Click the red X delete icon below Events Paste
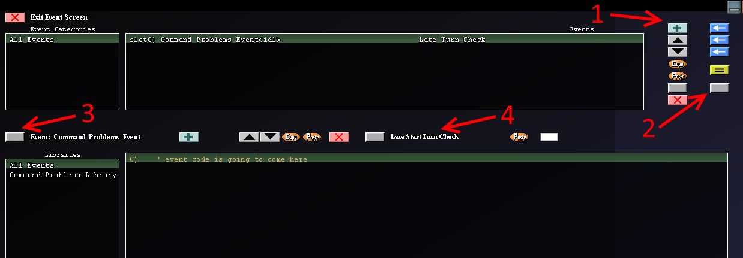This screenshot has height=258, width=743. 677,100
